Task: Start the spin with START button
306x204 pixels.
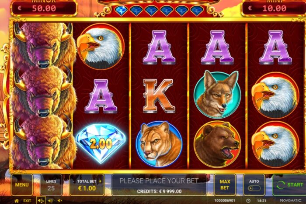Action: click(289, 185)
